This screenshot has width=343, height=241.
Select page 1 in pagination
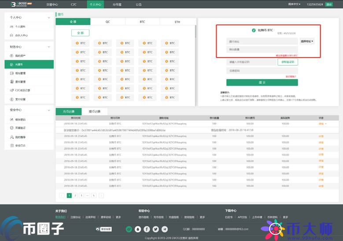tap(69, 195)
